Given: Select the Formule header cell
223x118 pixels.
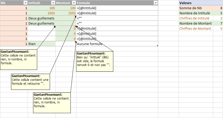Looking at the screenshot, I should pyautogui.click(x=117, y=3).
